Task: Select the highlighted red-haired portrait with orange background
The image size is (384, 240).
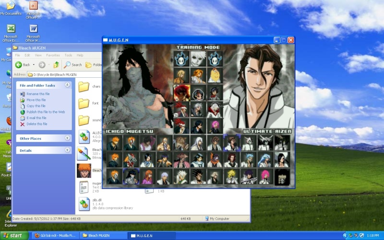Action: [x=181, y=93]
